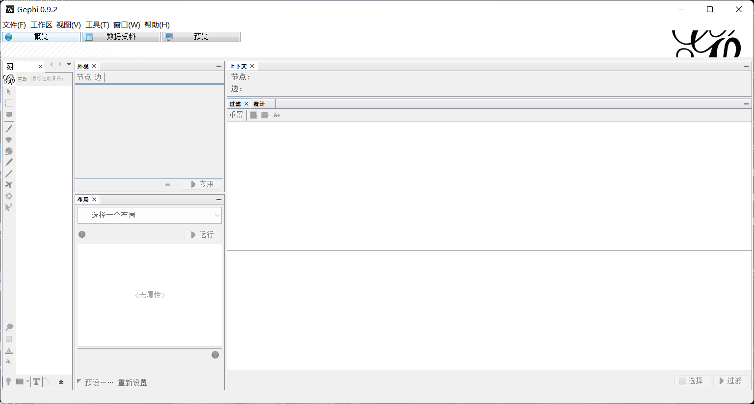Minimize the 上下文 panel
Viewport: 754px width, 404px height.
point(746,66)
